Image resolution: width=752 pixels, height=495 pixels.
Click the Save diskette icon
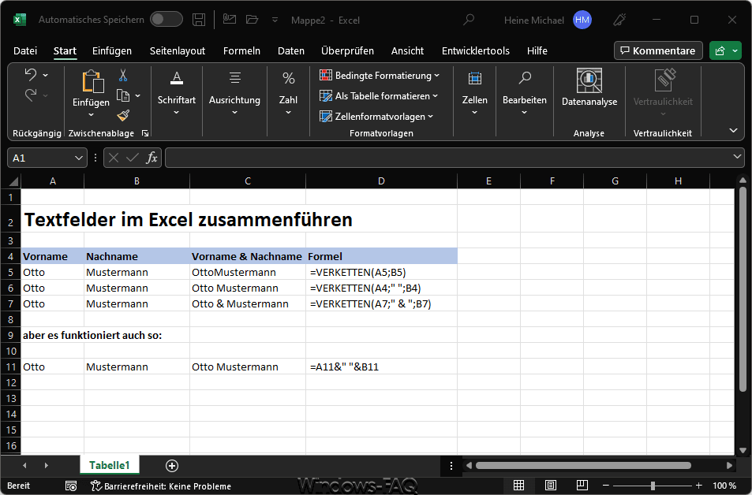pos(199,20)
